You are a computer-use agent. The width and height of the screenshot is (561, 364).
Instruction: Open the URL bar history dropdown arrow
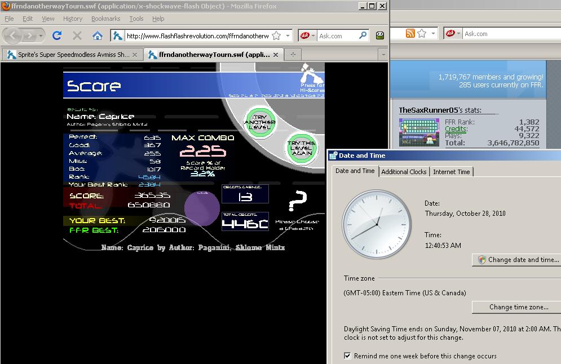288,35
